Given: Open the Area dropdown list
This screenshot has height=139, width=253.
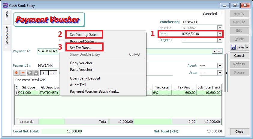Looking at the screenshot, I should click(x=220, y=73).
